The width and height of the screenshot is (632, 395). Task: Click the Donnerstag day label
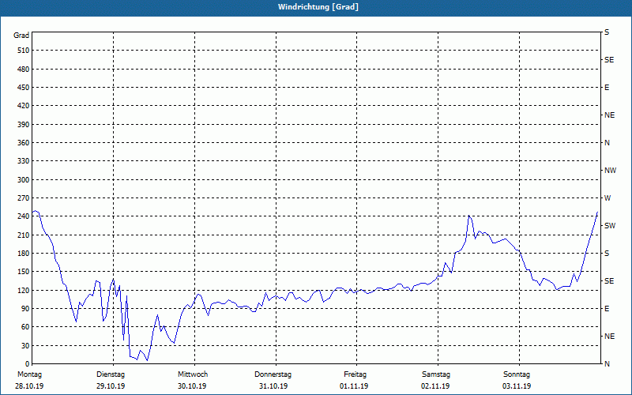tap(273, 374)
